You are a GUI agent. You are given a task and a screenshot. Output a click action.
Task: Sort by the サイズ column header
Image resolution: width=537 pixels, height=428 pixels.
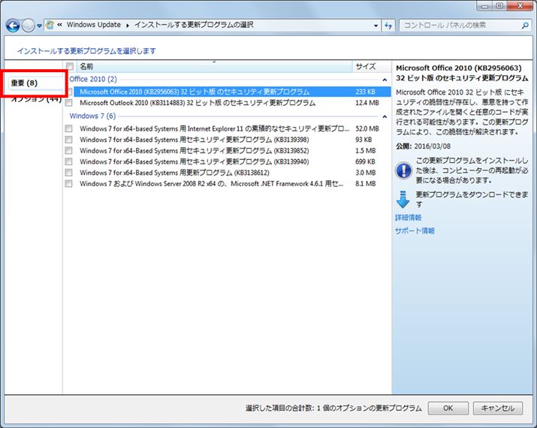pos(372,66)
